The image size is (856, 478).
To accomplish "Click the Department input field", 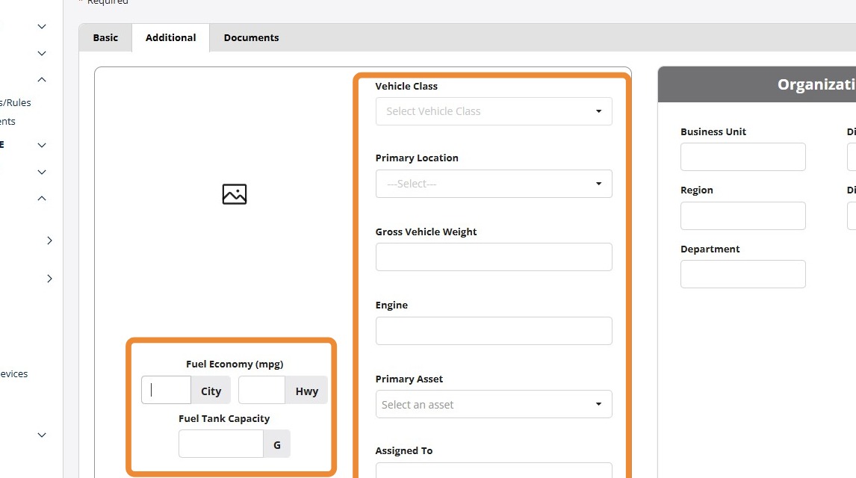I will pyautogui.click(x=742, y=274).
